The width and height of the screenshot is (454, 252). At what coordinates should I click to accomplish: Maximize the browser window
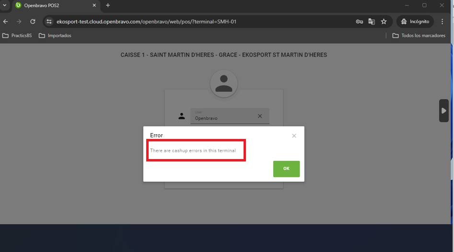pos(424,5)
